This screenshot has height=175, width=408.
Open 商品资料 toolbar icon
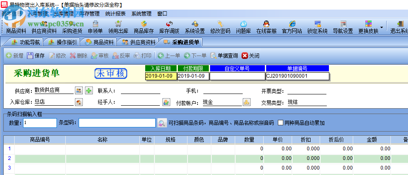(16, 27)
